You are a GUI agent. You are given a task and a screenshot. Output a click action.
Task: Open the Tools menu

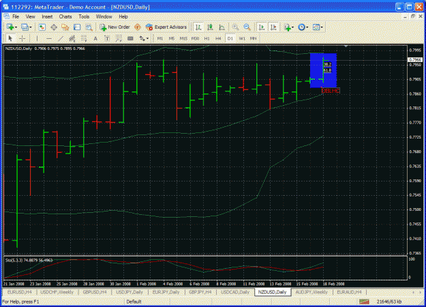(x=84, y=16)
